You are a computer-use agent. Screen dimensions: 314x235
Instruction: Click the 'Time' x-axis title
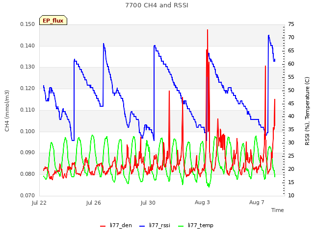[278, 210]
